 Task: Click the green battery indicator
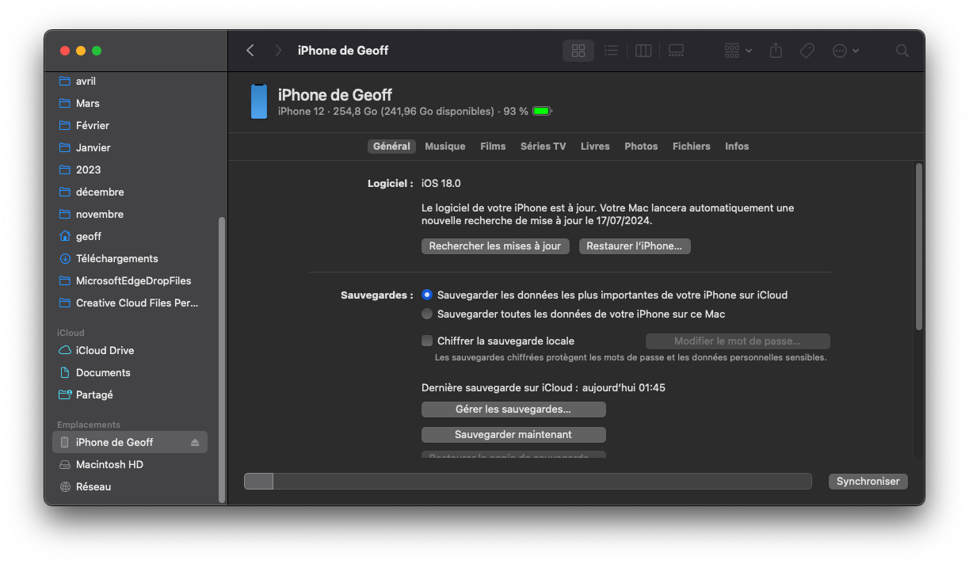[542, 112]
